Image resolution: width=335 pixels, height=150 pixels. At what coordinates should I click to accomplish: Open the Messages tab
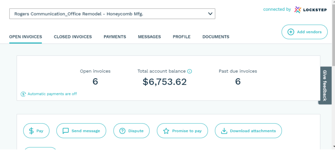[149, 37]
